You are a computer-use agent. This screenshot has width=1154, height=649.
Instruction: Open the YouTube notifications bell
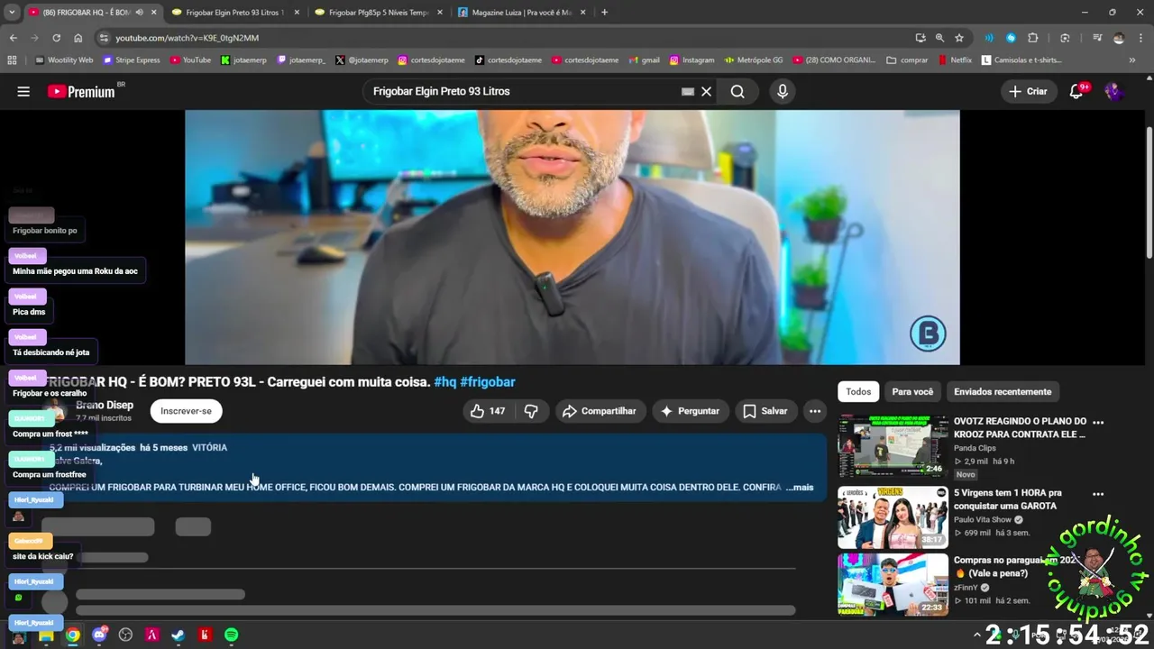(1076, 91)
